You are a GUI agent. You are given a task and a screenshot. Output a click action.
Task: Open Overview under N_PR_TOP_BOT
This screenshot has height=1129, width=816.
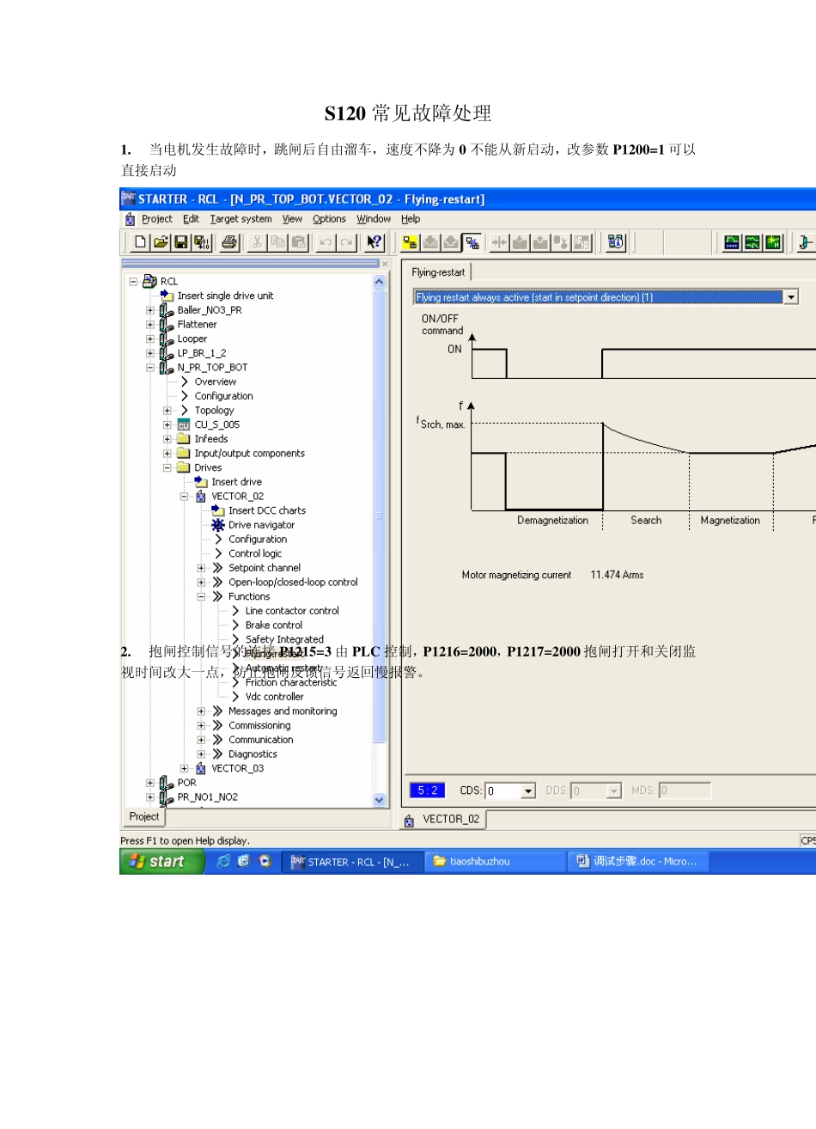pyautogui.click(x=216, y=381)
